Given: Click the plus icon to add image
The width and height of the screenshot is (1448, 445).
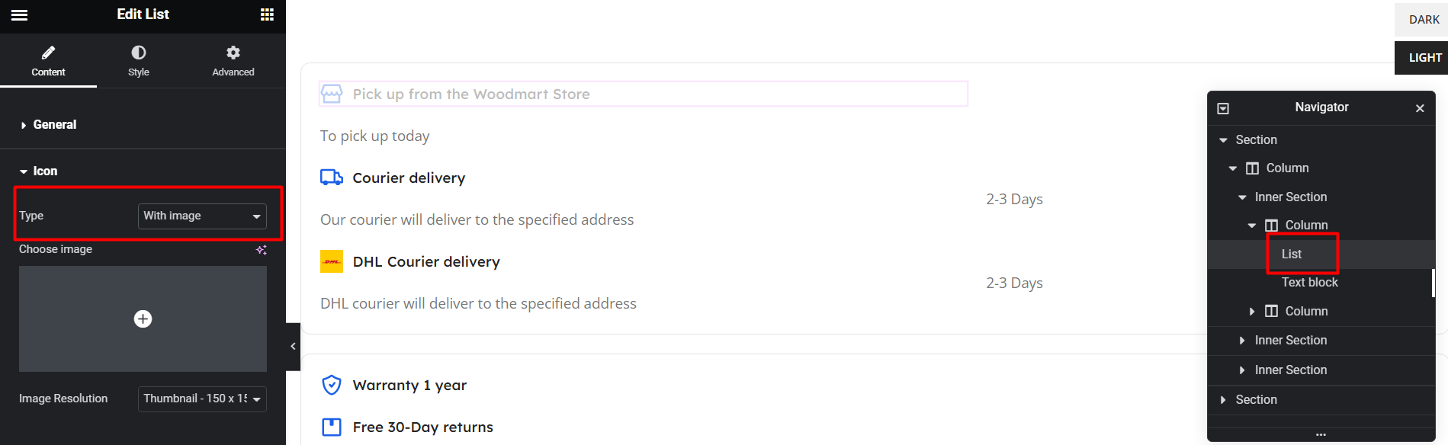Looking at the screenshot, I should click(143, 319).
